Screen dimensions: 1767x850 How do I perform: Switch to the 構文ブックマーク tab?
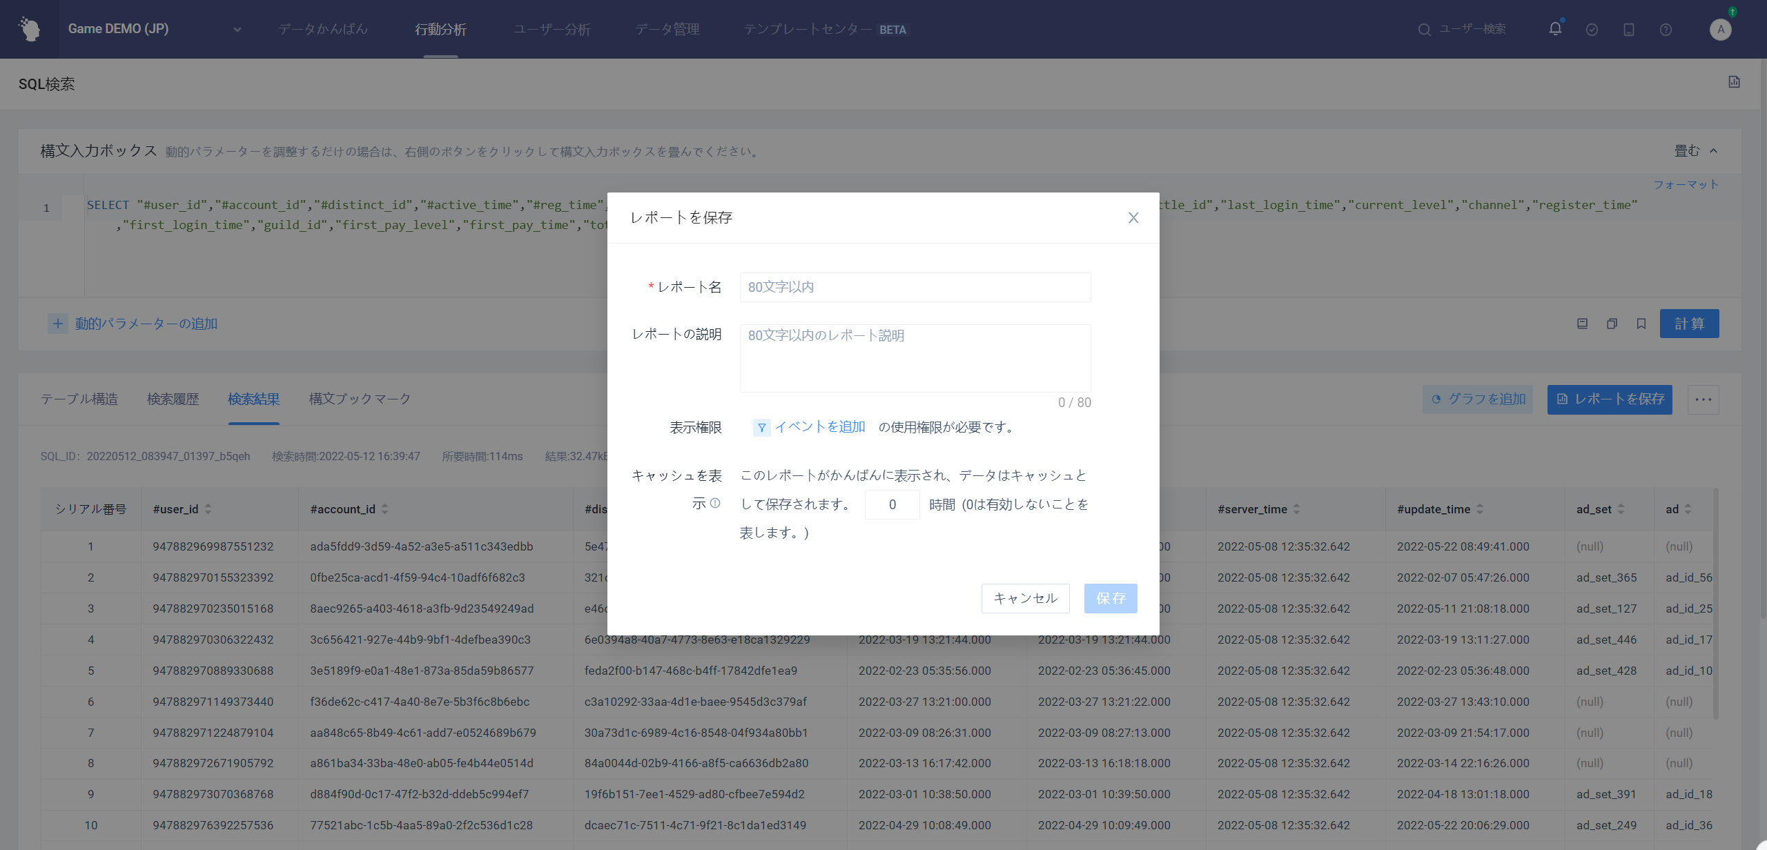click(360, 399)
